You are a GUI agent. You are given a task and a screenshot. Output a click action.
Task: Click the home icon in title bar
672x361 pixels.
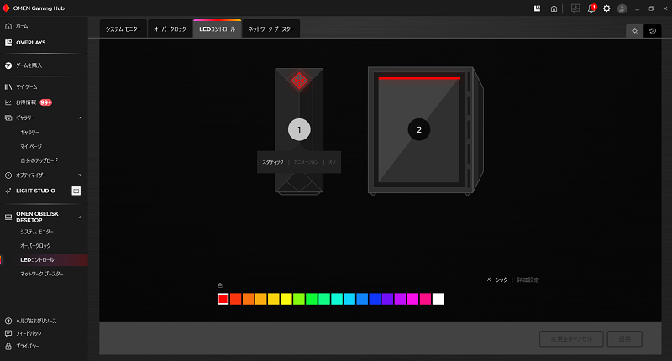click(554, 8)
